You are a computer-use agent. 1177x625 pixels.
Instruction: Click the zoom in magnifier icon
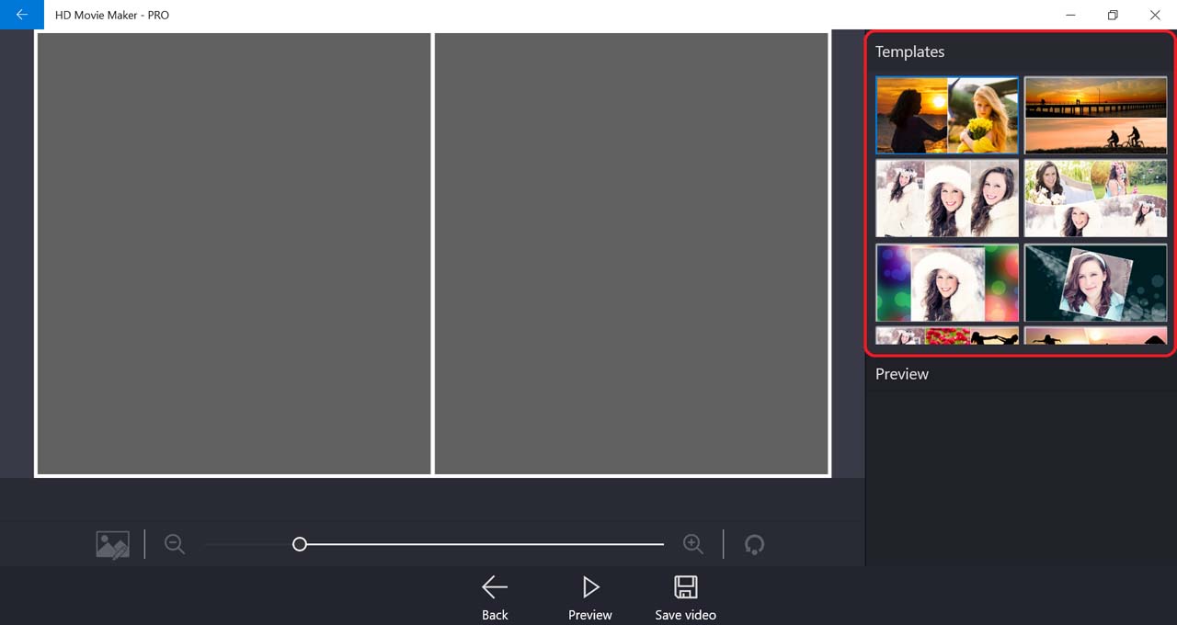click(693, 544)
